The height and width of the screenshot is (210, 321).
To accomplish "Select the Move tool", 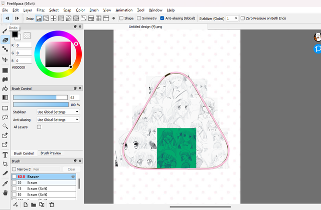I will (5, 59).
